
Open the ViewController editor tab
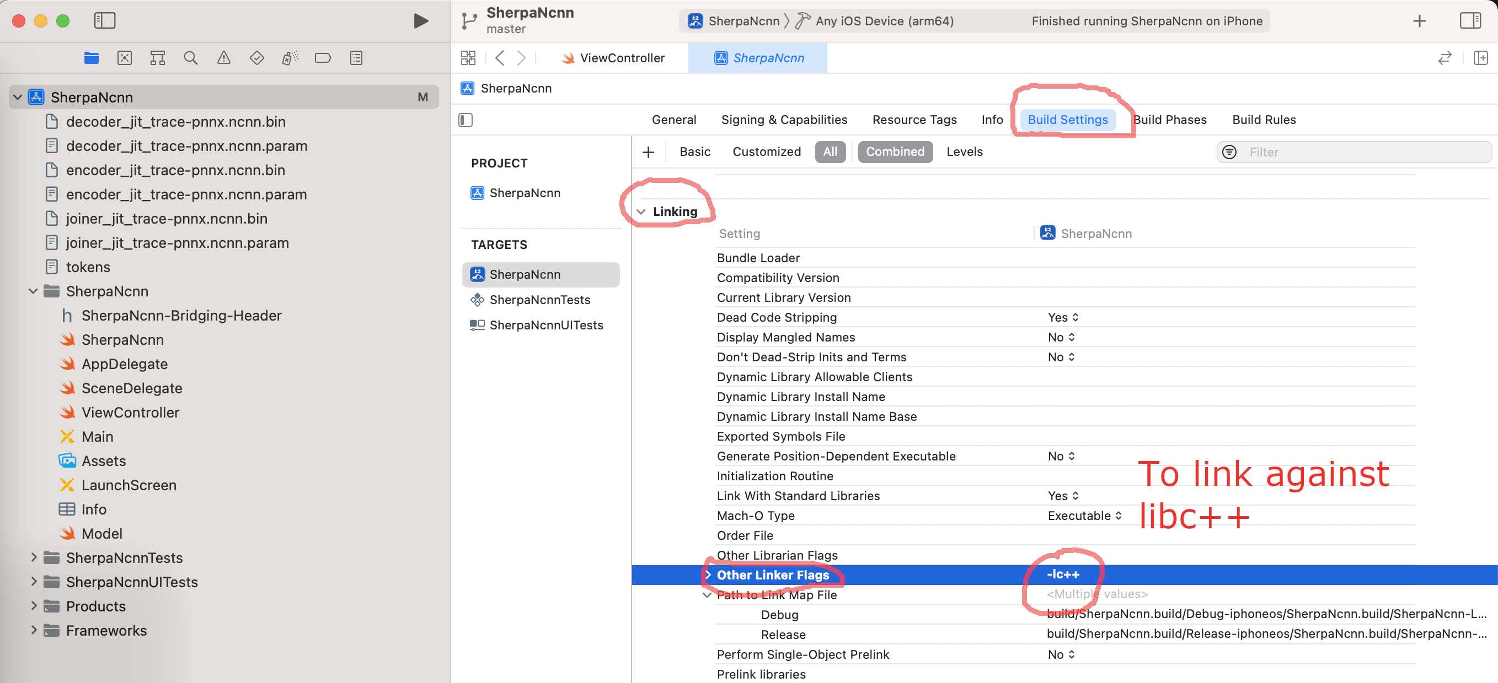pos(613,58)
